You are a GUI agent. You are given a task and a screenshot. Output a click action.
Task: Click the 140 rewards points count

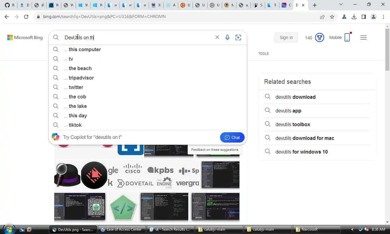(x=309, y=38)
